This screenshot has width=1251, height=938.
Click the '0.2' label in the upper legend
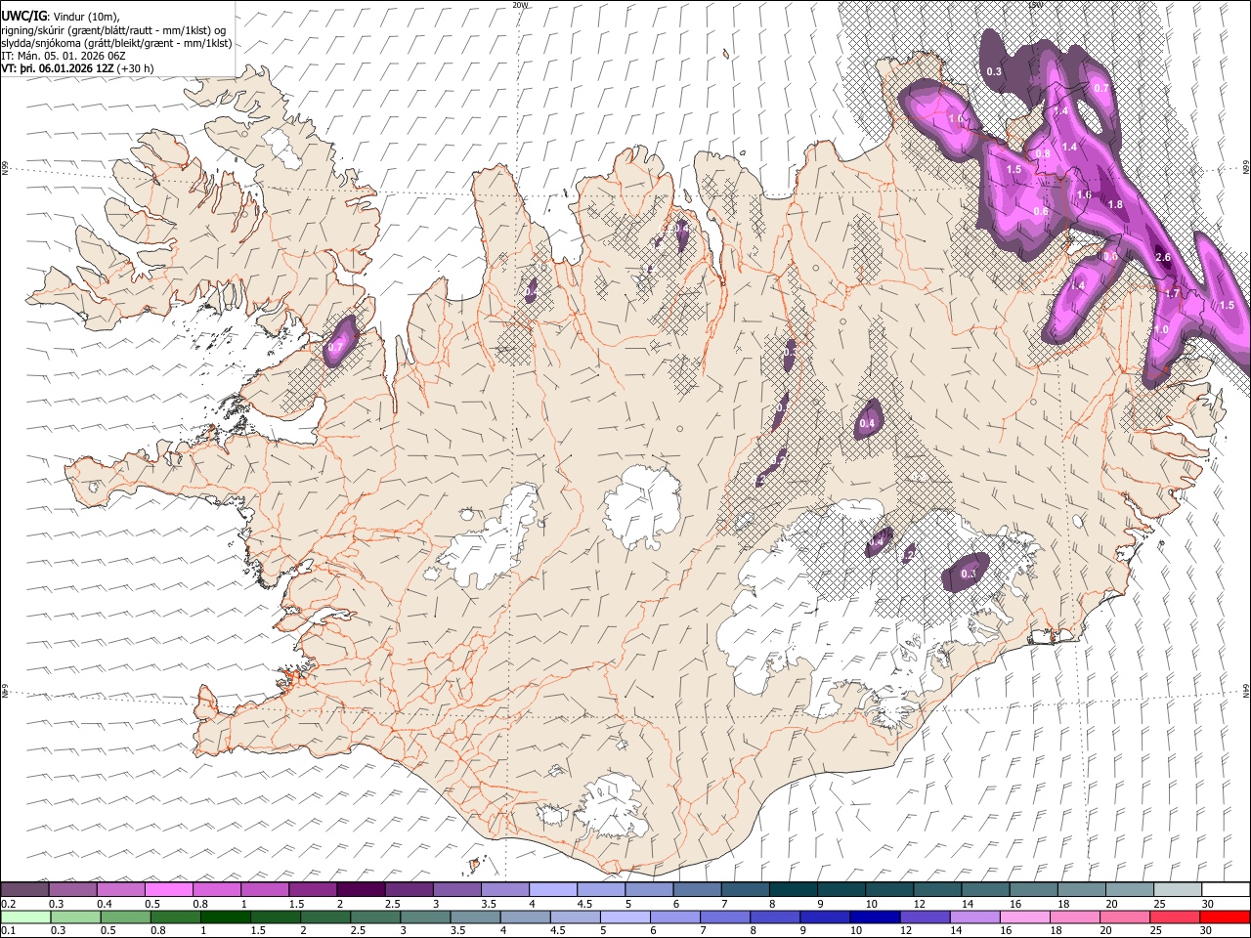7,904
